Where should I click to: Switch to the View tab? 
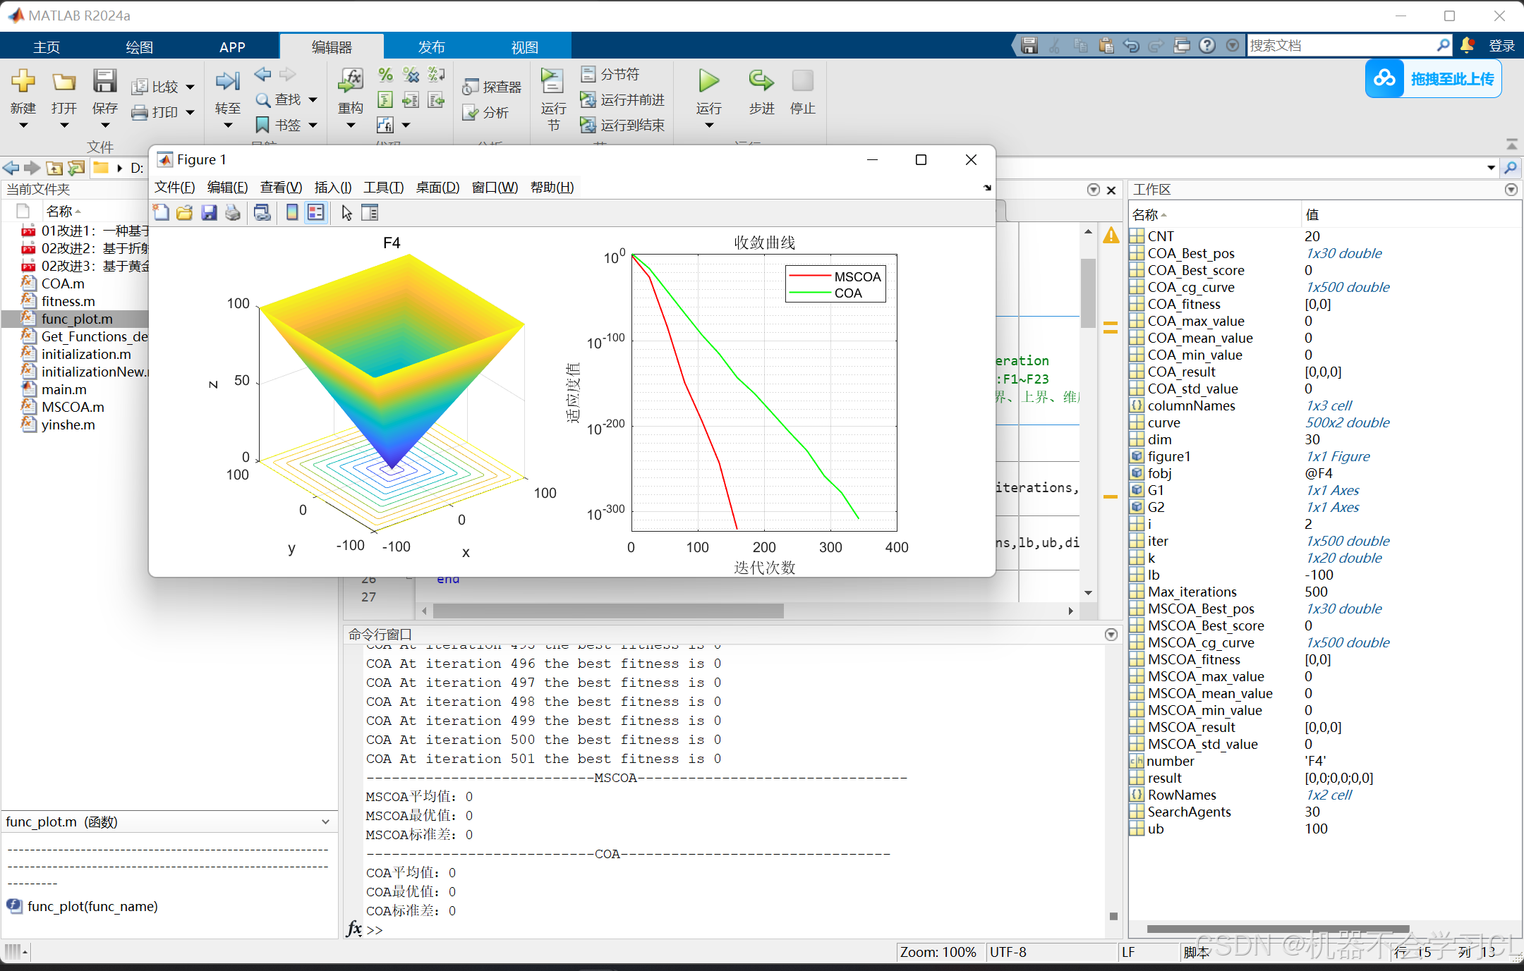[x=524, y=47]
